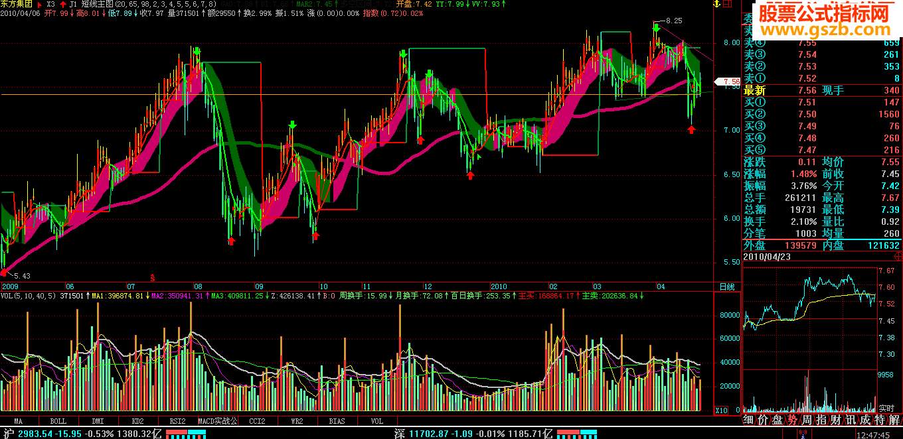Click the 最新 latest price 7.56
The width and height of the screenshot is (903, 439).
[x=807, y=91]
